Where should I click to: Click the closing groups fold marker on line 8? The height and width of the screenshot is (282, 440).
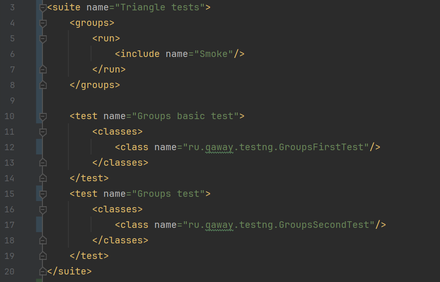point(43,85)
